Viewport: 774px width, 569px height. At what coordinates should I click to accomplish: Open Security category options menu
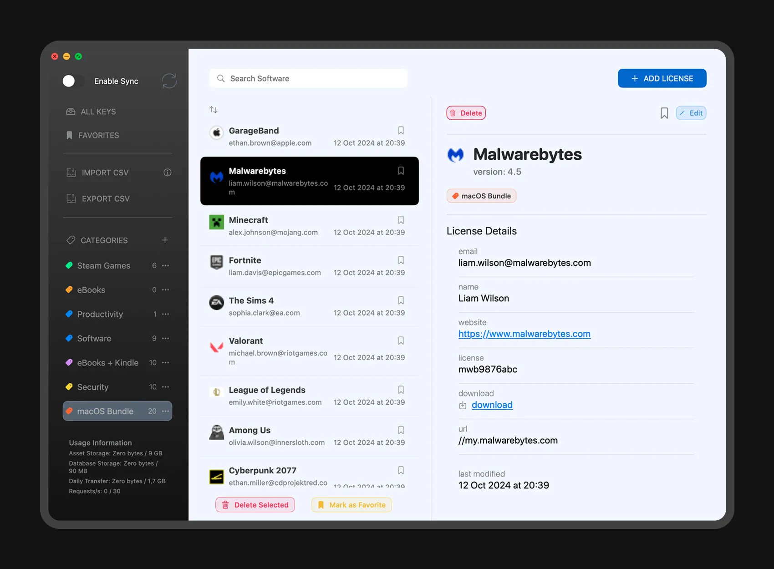[x=166, y=387]
